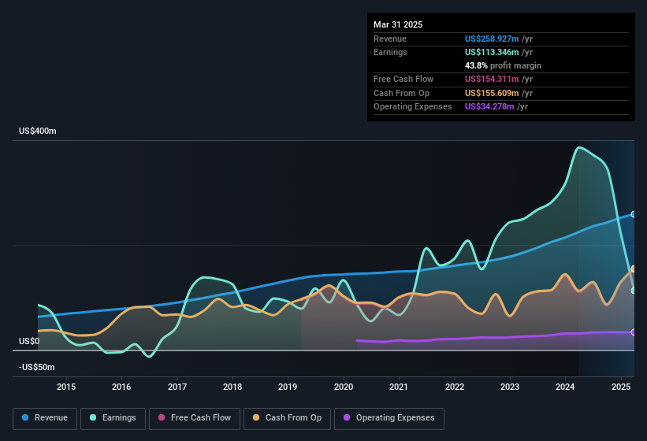Click the Cash From Op tooltip label
This screenshot has height=441, width=647.
tap(401, 93)
